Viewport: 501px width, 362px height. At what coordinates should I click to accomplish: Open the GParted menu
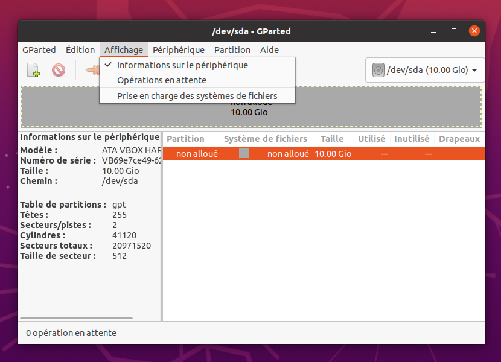click(x=39, y=50)
